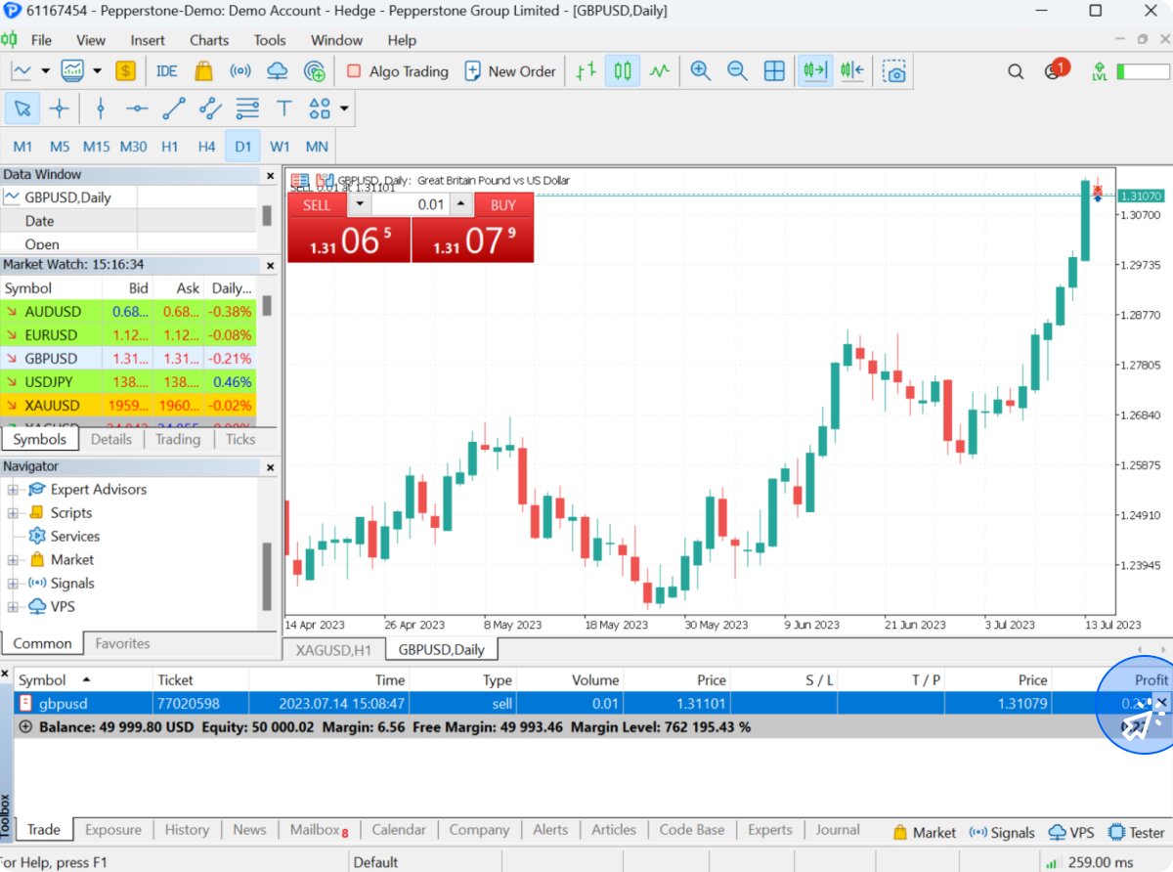Take a chart screenshot with camera icon
The height and width of the screenshot is (872, 1173).
coord(894,71)
